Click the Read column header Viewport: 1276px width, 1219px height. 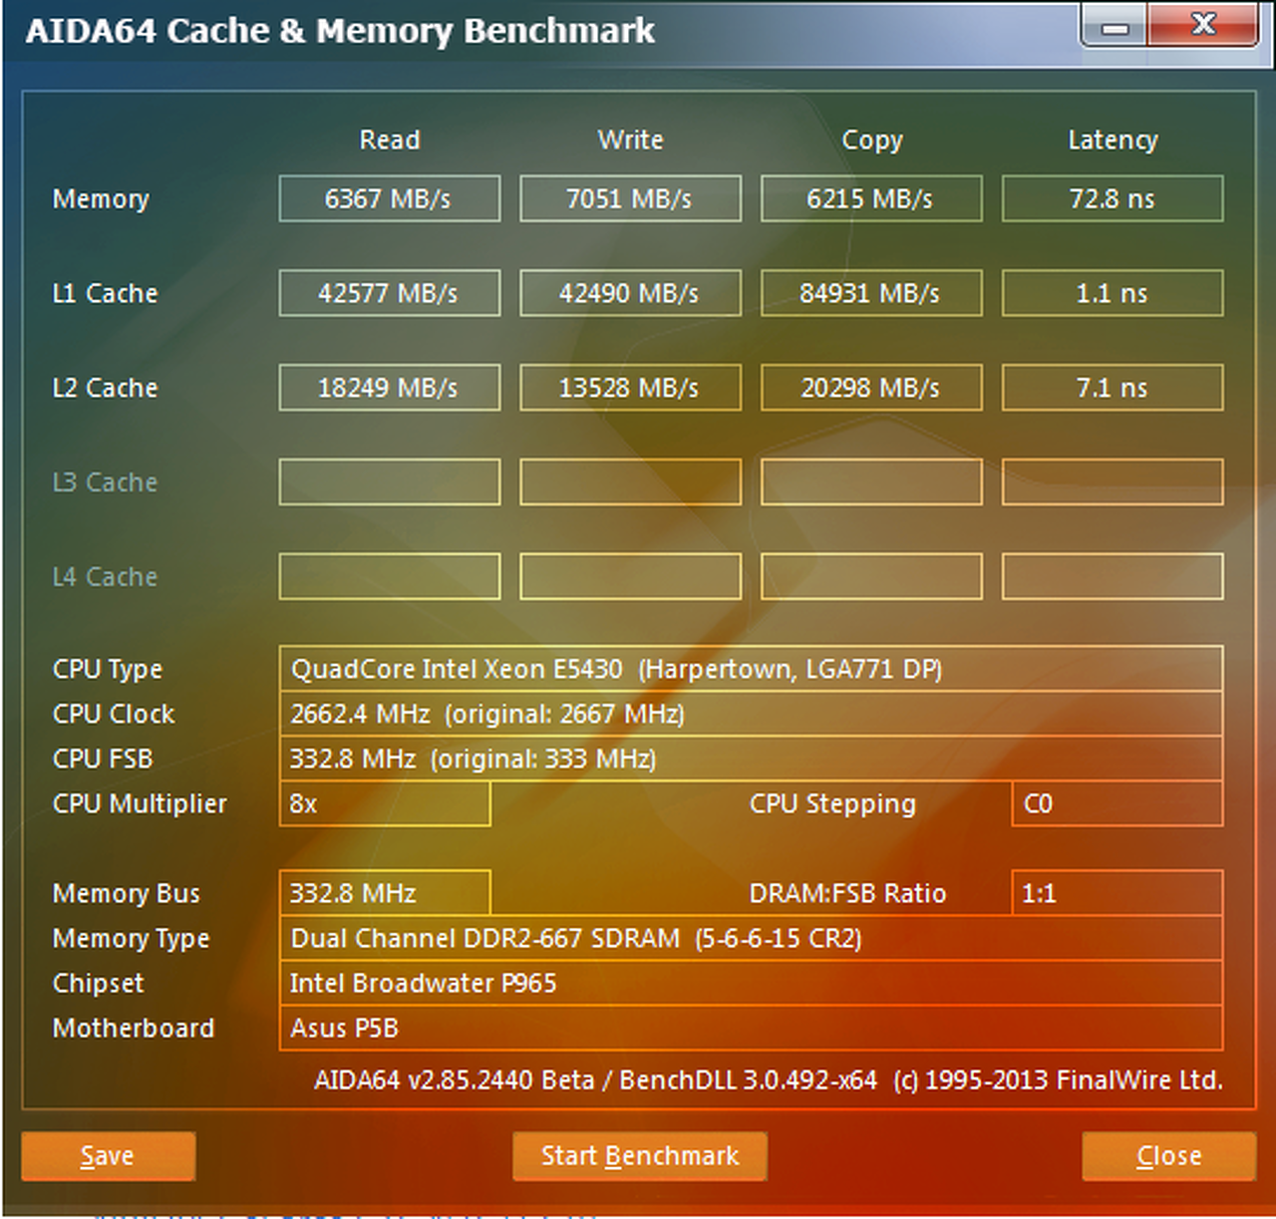pos(390,140)
